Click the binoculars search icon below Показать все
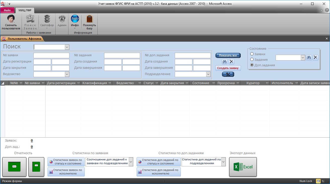330x184 pixels. coord(225,62)
